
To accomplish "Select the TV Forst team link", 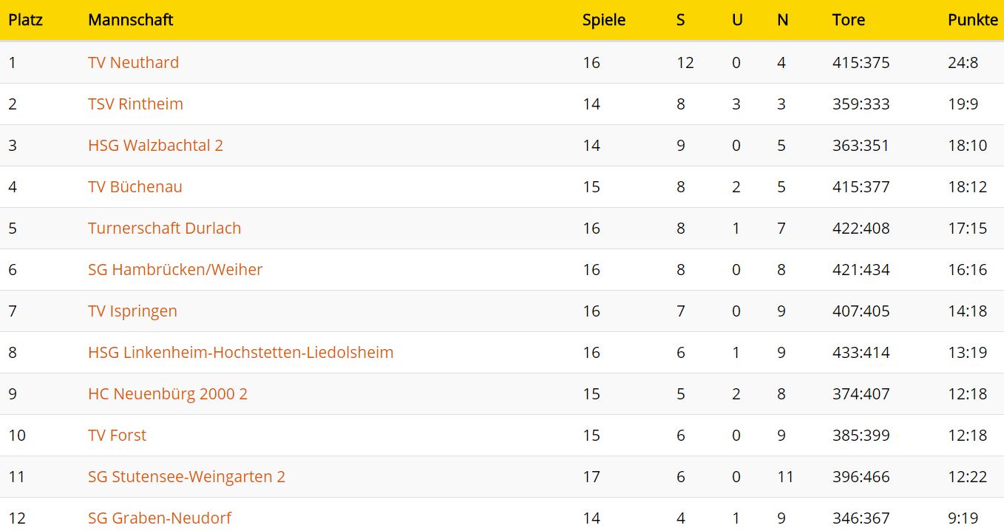I will (x=117, y=435).
